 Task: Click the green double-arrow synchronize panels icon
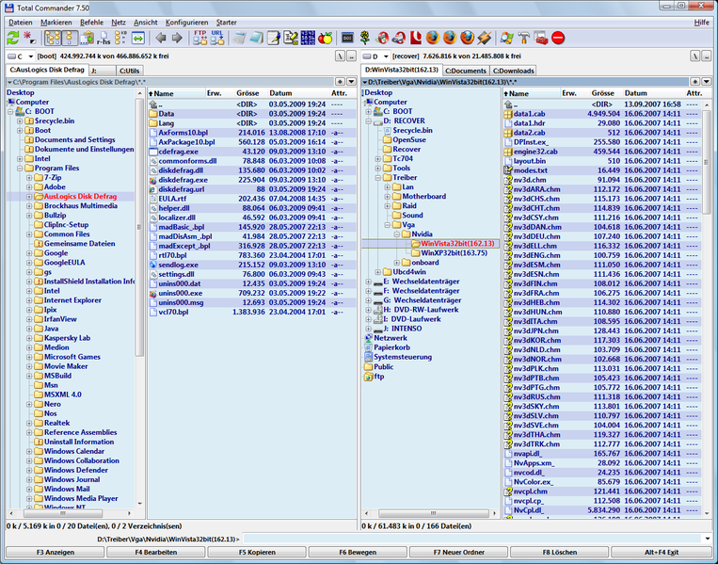137,38
